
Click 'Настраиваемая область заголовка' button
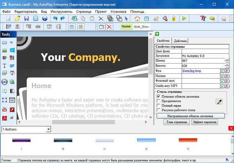(x=190, y=116)
